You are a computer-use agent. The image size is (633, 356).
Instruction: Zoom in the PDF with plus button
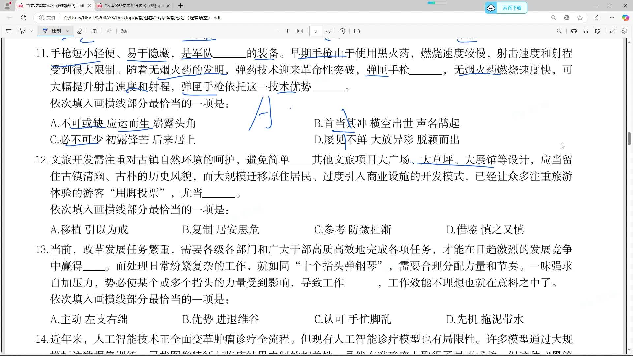coord(287,31)
